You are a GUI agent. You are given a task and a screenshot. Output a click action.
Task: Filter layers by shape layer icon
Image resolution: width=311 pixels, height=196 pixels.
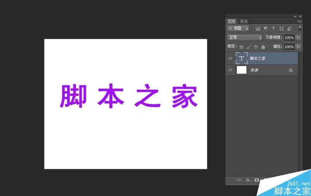(281, 28)
